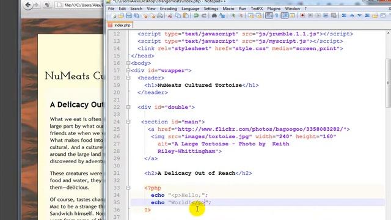This screenshot has width=391, height=220.
Task: Collapse the wrapper div fold on line 17
Action: 128,71
